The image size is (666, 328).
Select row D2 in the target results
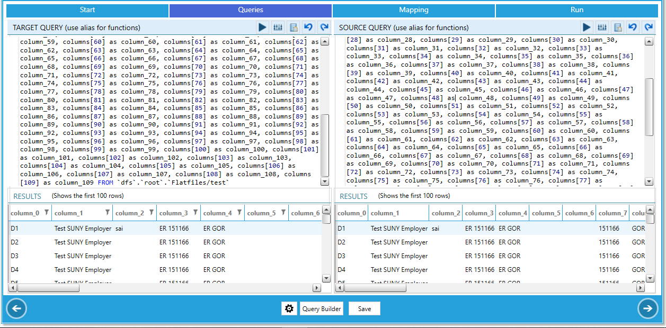pyautogui.click(x=165, y=242)
